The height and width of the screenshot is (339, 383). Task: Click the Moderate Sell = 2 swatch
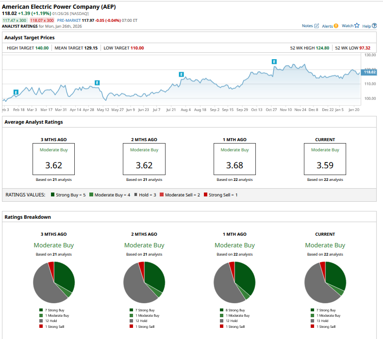point(161,194)
